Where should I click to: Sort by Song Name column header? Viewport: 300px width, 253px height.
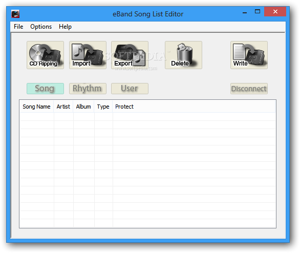tap(36, 107)
